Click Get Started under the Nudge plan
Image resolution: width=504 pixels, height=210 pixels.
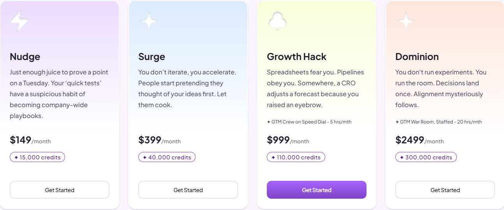click(60, 190)
